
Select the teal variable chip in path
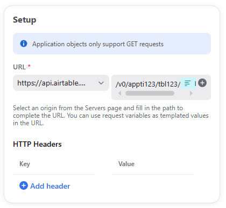[188, 83]
